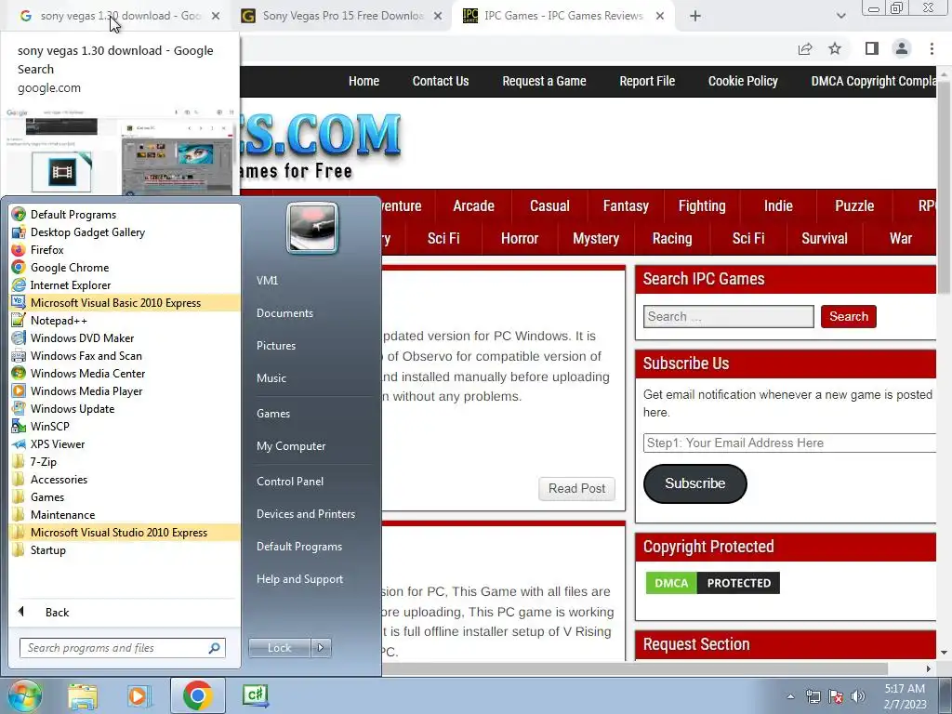Open Windows DVD Maker
This screenshot has height=714, width=952.
point(125,337)
